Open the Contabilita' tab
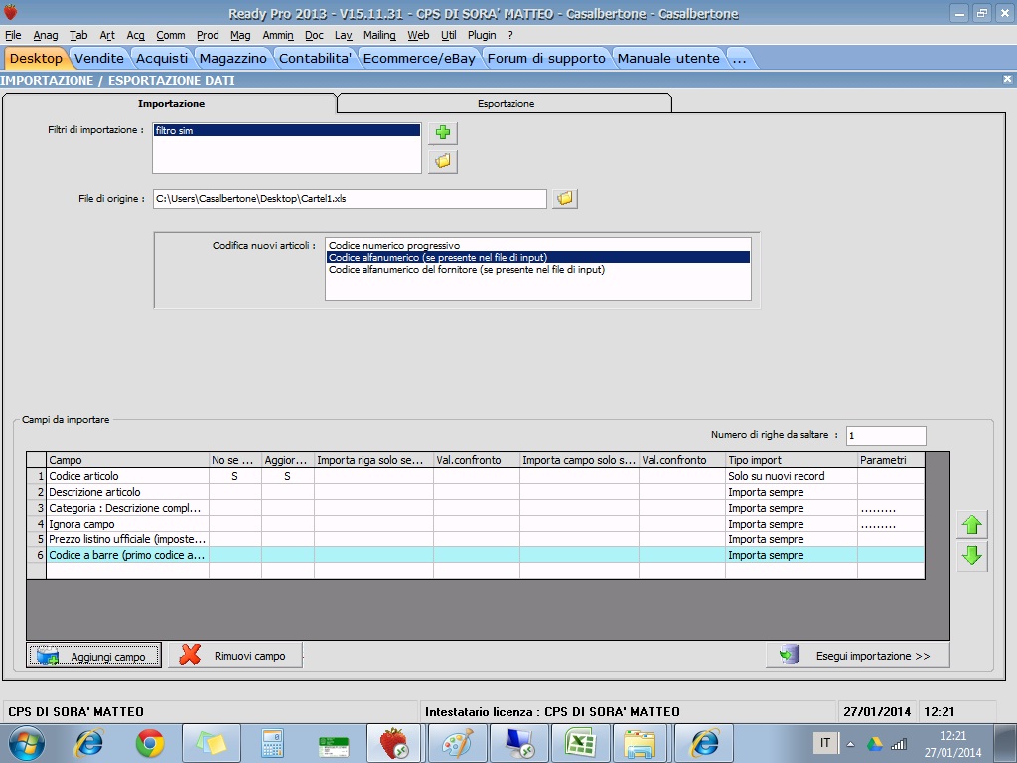 click(x=315, y=58)
